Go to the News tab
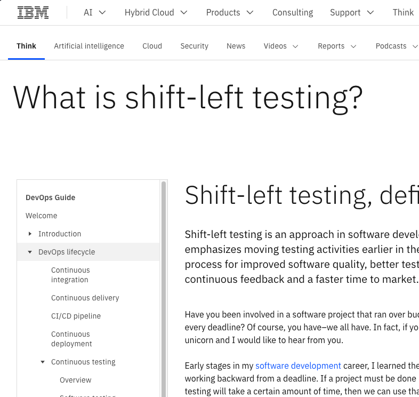Image resolution: width=419 pixels, height=397 pixels. tap(236, 46)
